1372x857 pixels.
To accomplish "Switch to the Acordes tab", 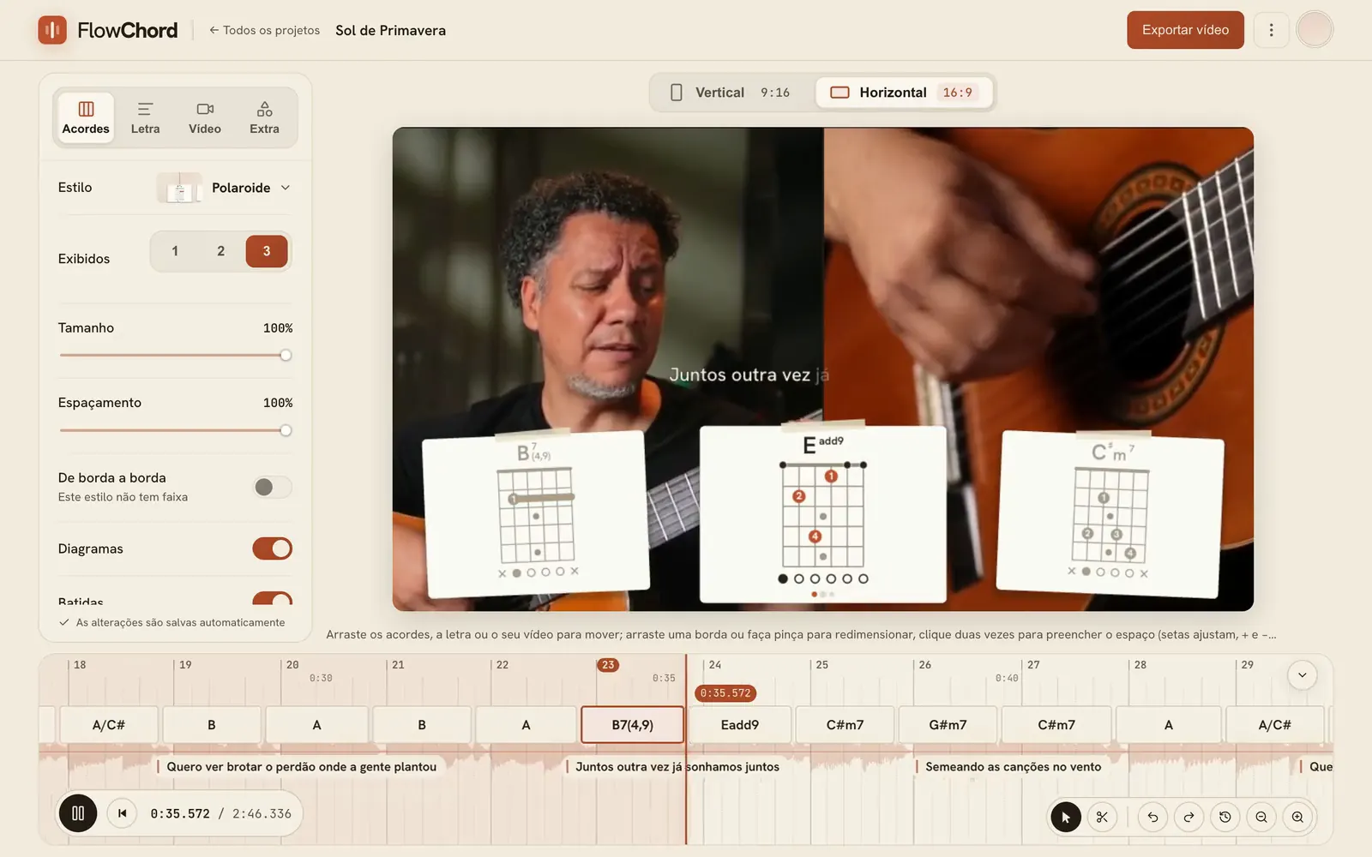I will (x=86, y=117).
